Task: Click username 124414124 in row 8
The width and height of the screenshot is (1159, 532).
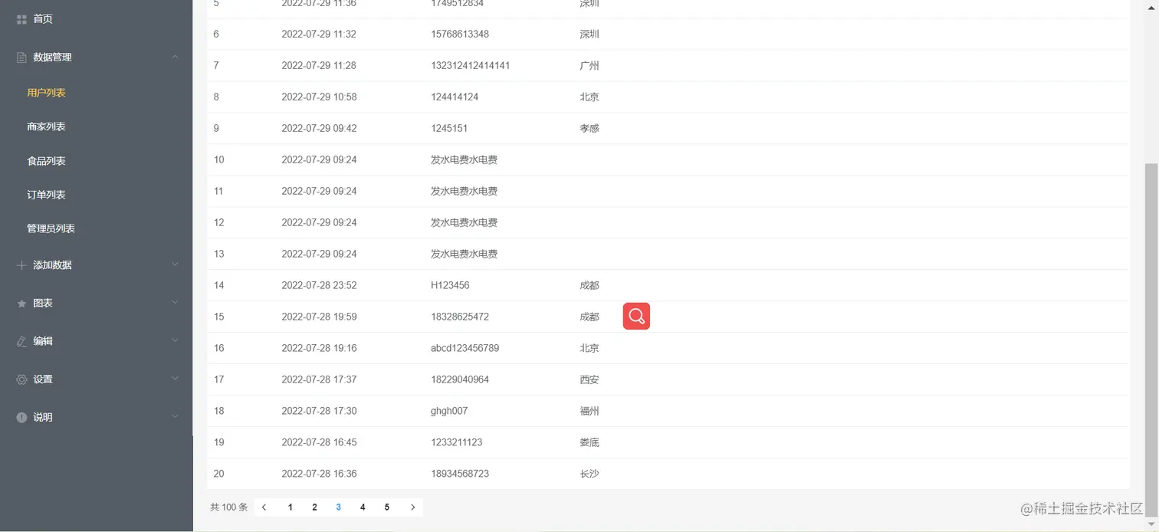Action: coord(455,97)
